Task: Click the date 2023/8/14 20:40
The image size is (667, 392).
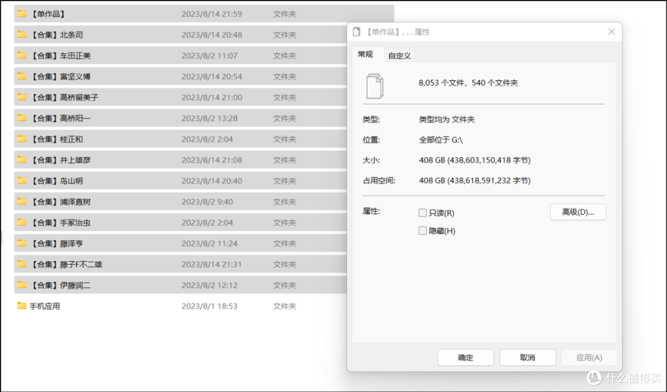Action: click(x=212, y=181)
